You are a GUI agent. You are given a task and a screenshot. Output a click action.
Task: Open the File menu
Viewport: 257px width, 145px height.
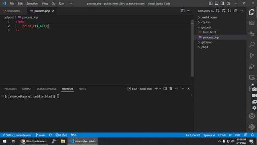click(x=12, y=4)
